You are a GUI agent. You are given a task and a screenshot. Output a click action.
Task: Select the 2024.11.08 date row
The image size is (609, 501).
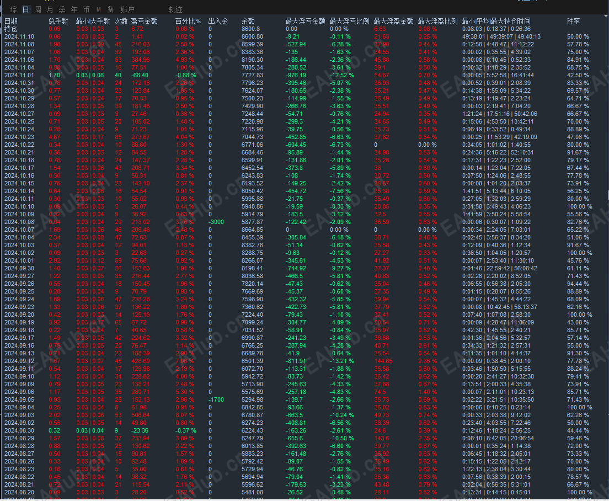(19, 44)
